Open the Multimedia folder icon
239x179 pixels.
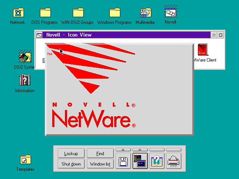(x=146, y=13)
